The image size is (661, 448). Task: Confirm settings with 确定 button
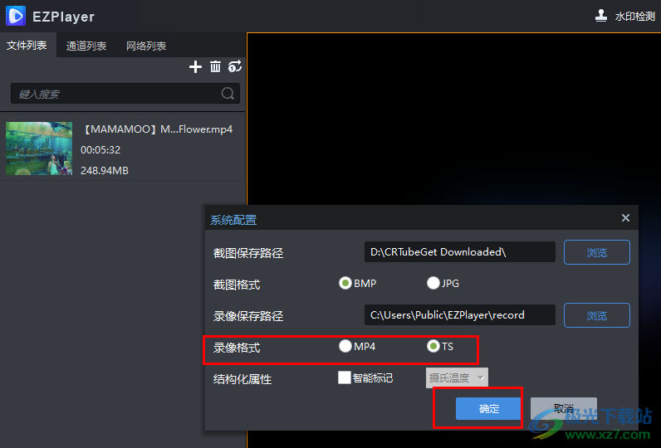[x=488, y=408]
